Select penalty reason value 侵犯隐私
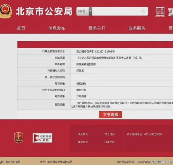173x165 pixels. 81,84
